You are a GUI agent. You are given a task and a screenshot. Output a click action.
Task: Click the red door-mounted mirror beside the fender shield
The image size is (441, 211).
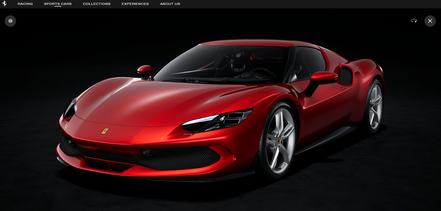click(323, 78)
